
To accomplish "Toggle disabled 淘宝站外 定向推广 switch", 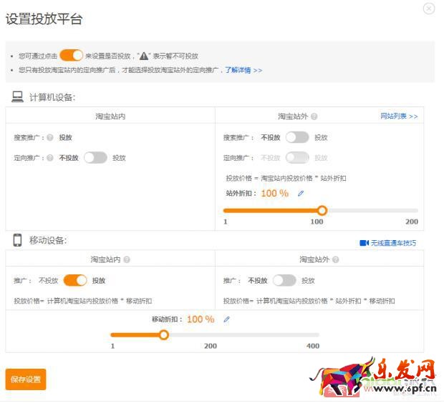I will point(297,158).
